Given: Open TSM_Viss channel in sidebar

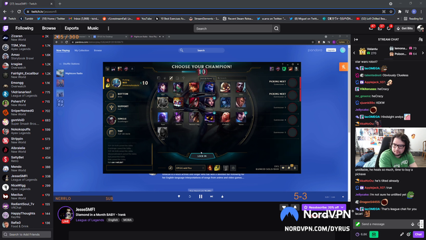Looking at the screenshot, I should tap(26, 47).
